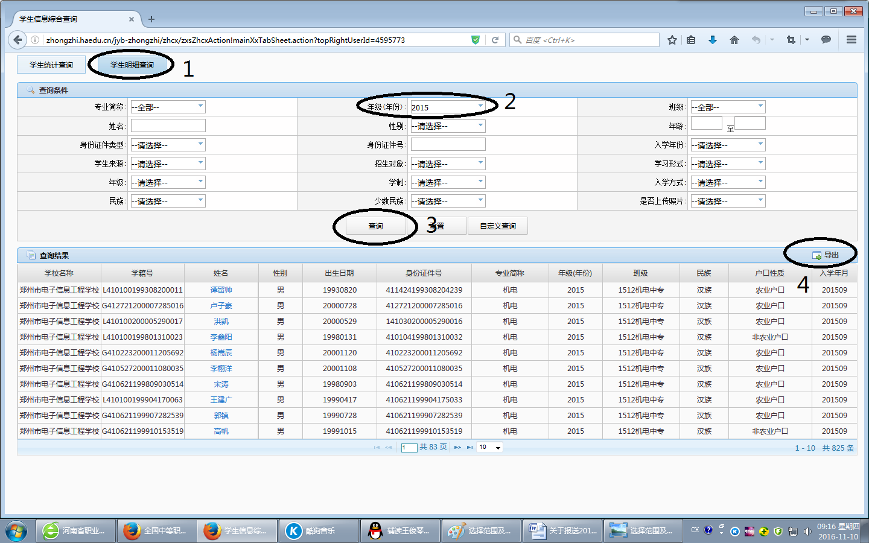Open the browser hamburger menu

pyautogui.click(x=851, y=40)
